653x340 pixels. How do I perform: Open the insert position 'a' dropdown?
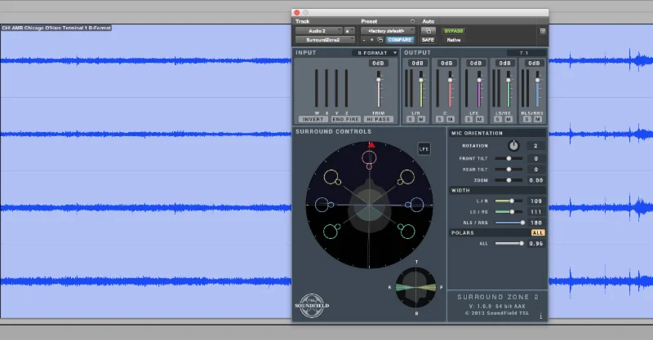point(349,31)
